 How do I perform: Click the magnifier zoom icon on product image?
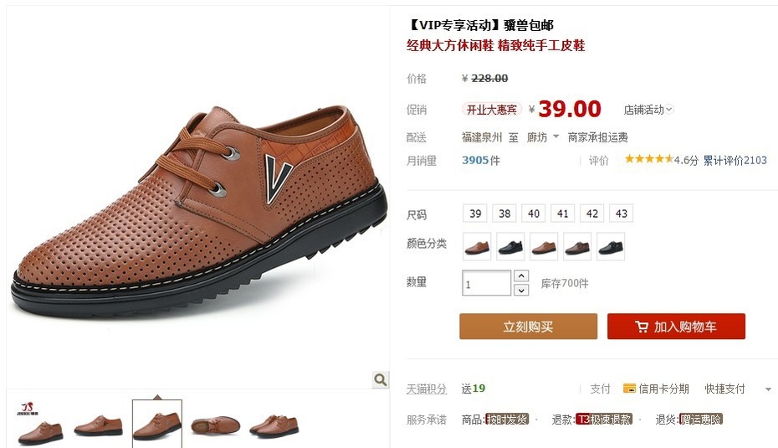[x=381, y=380]
